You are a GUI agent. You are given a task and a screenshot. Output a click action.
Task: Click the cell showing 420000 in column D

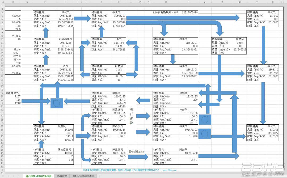[x=13, y=16]
